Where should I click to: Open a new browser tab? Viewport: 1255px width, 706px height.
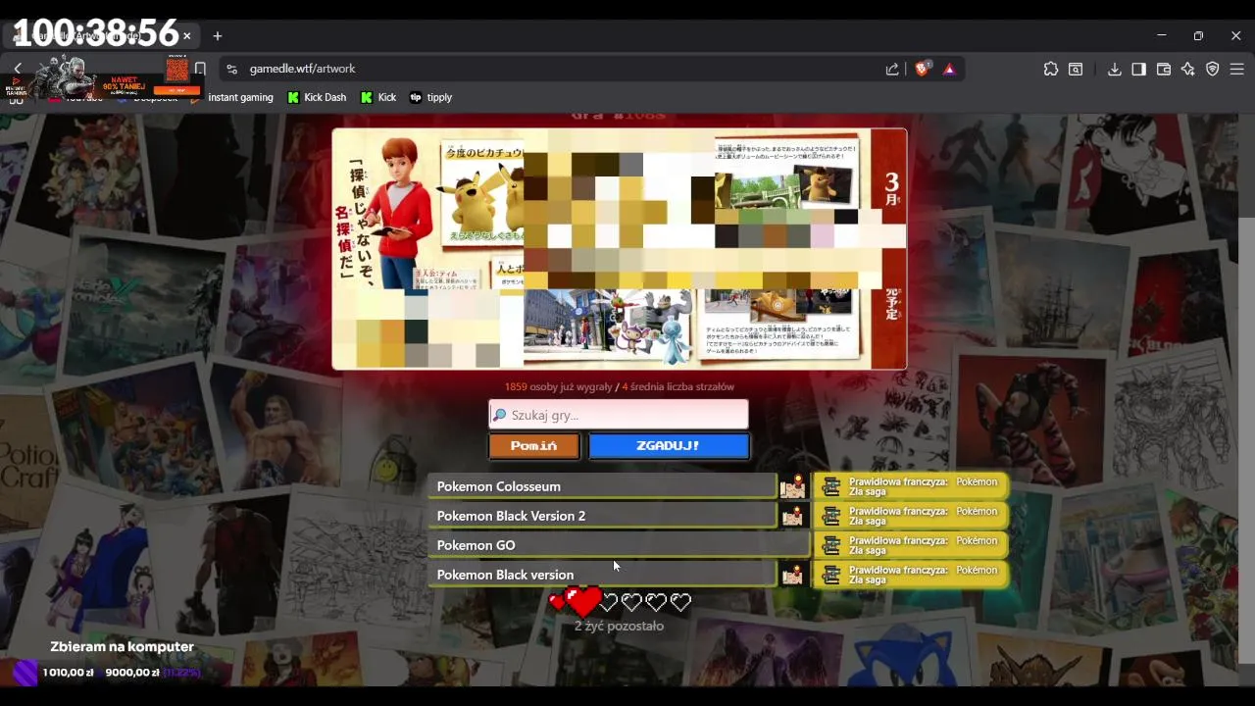218,36
